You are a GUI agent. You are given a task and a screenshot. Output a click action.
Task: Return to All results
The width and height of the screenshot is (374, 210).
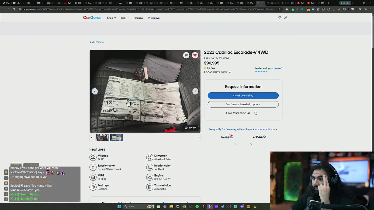(96, 42)
